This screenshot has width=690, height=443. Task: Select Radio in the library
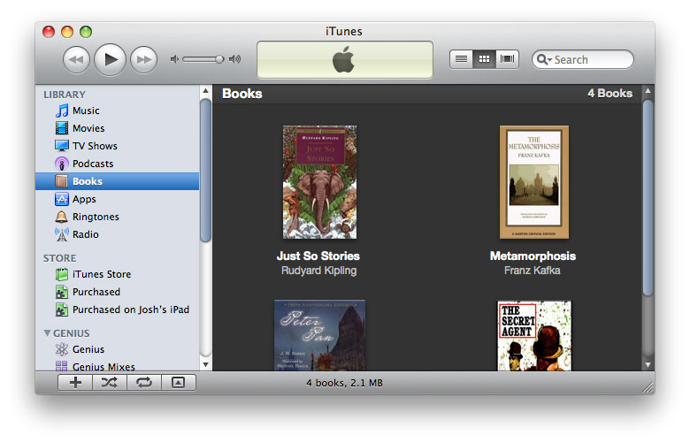click(x=117, y=234)
